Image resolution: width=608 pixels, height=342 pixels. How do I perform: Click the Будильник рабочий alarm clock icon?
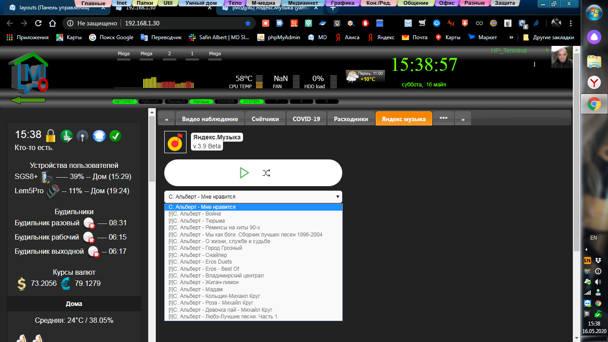coord(89,237)
